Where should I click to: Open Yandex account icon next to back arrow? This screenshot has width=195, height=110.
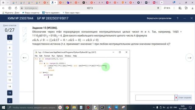pyautogui.click(x=9, y=8)
